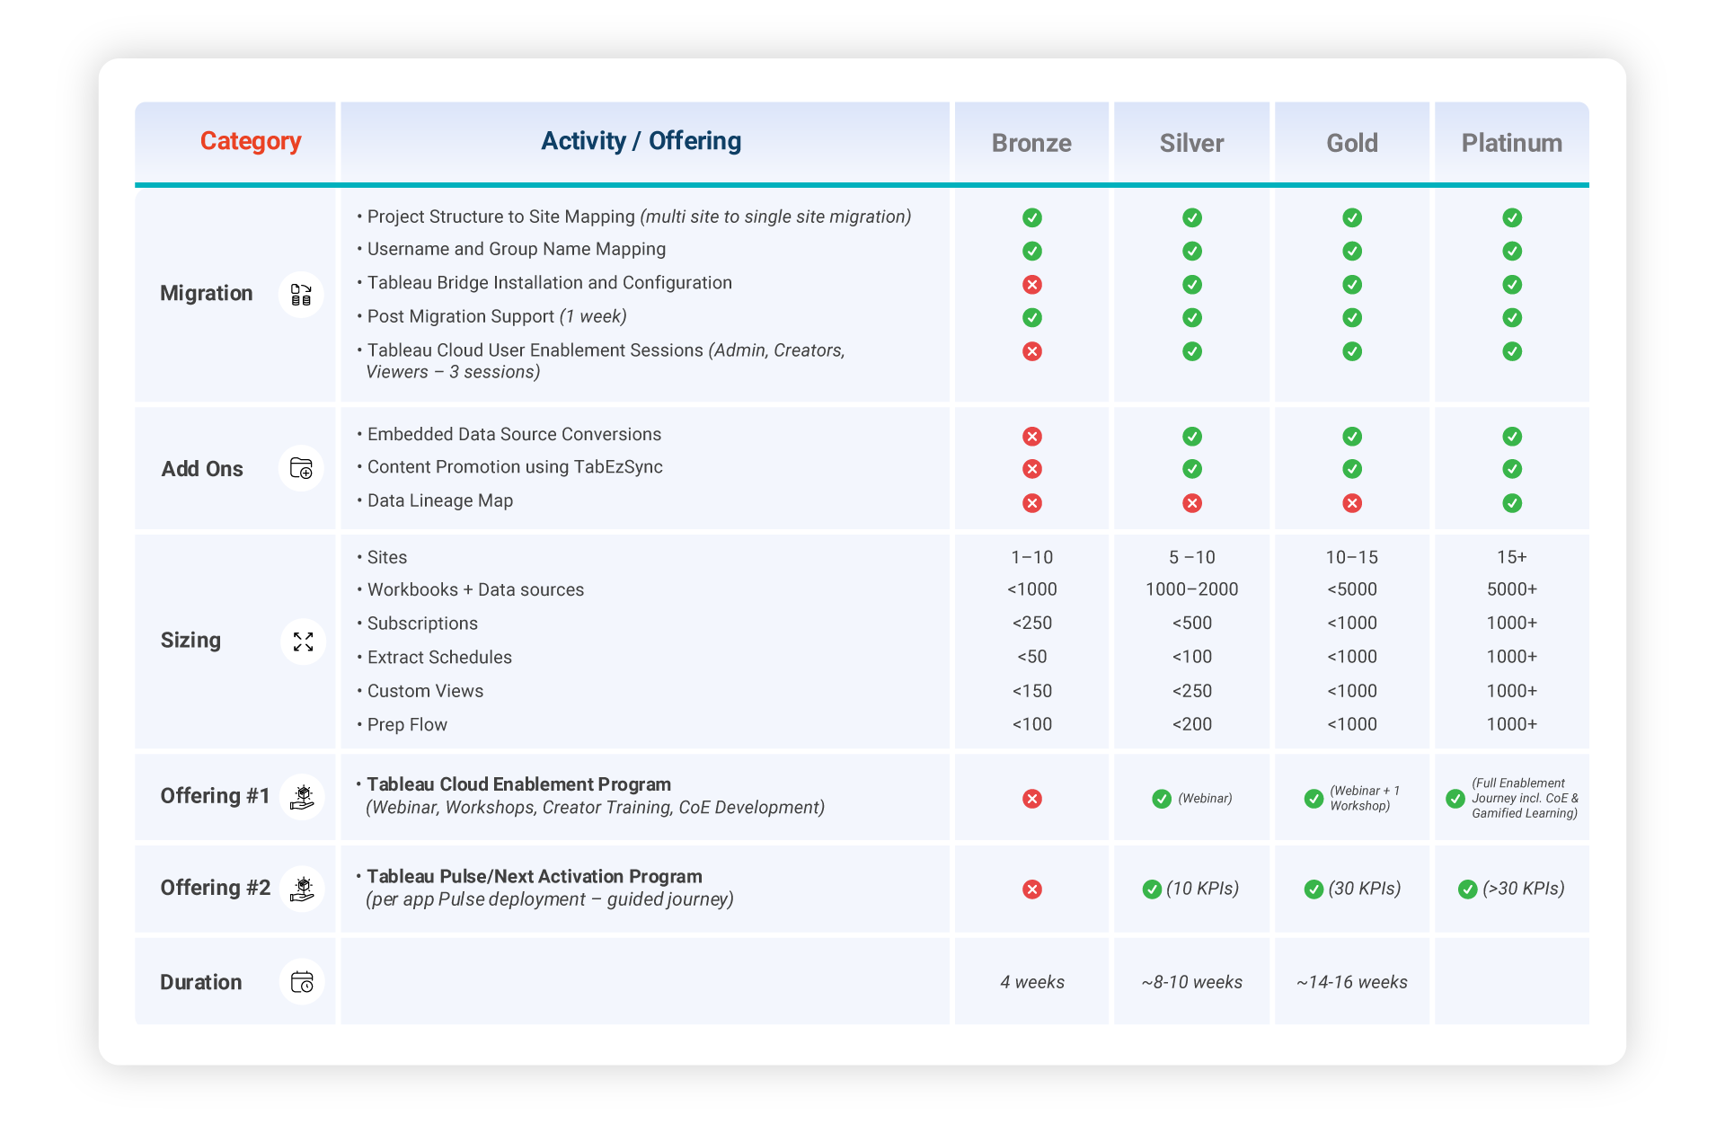The image size is (1725, 1124).
Task: Click Silver red cross for Data Lineage Map
Action: [x=1192, y=503]
